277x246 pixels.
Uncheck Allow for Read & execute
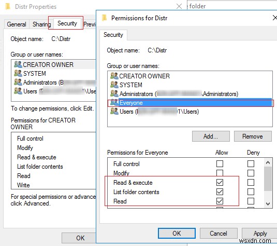(x=220, y=182)
